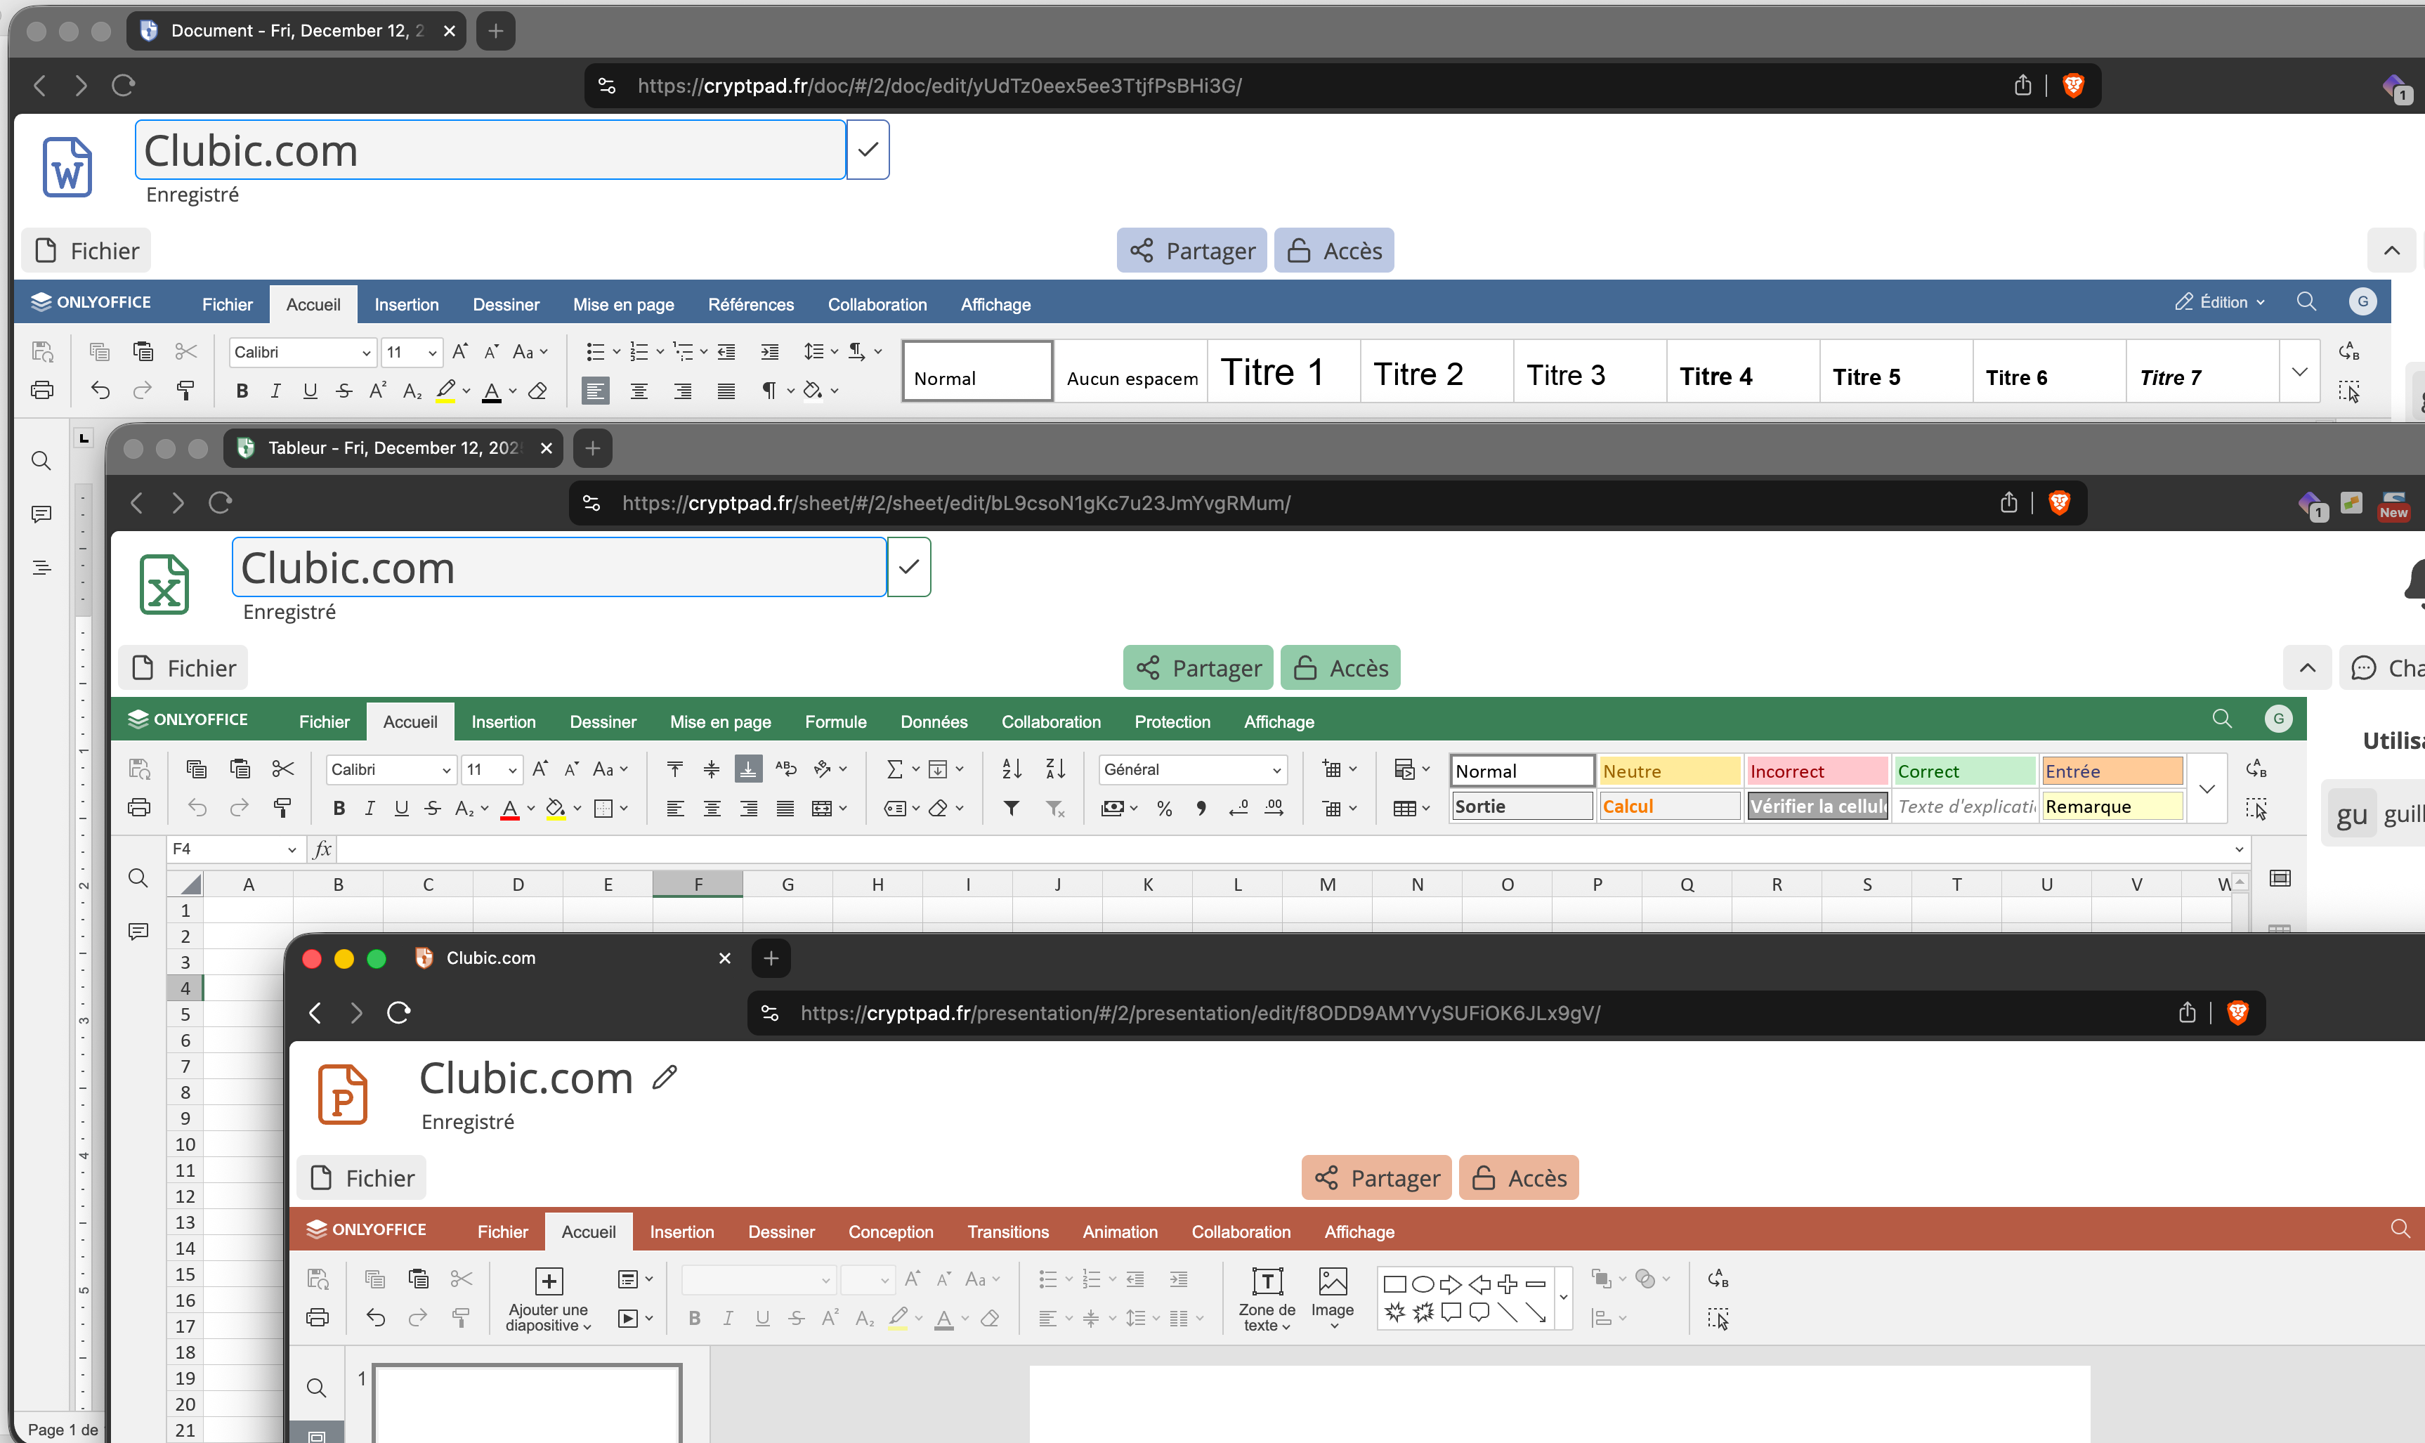Click the percent style icon in Tableur toolbar
The height and width of the screenshot is (1443, 2425).
coord(1165,808)
